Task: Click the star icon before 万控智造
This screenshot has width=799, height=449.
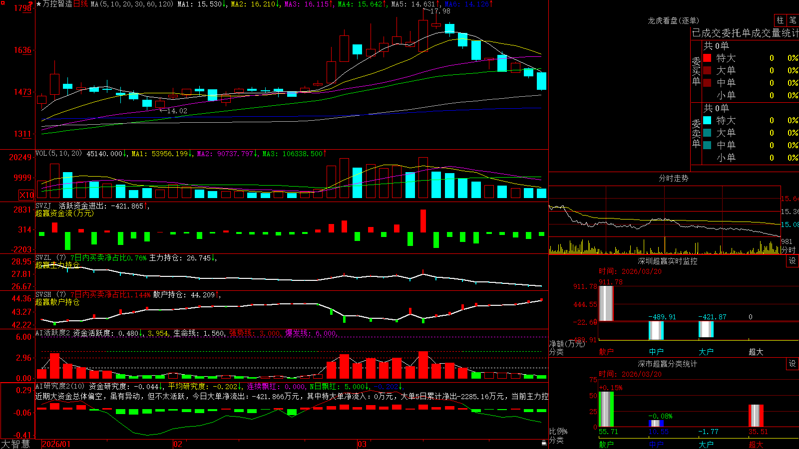Action: [39, 4]
